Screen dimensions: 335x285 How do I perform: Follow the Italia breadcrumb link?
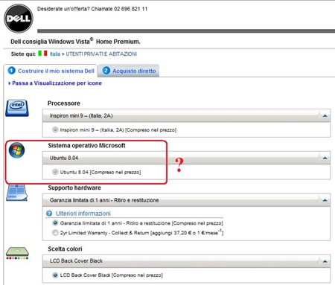(x=55, y=54)
